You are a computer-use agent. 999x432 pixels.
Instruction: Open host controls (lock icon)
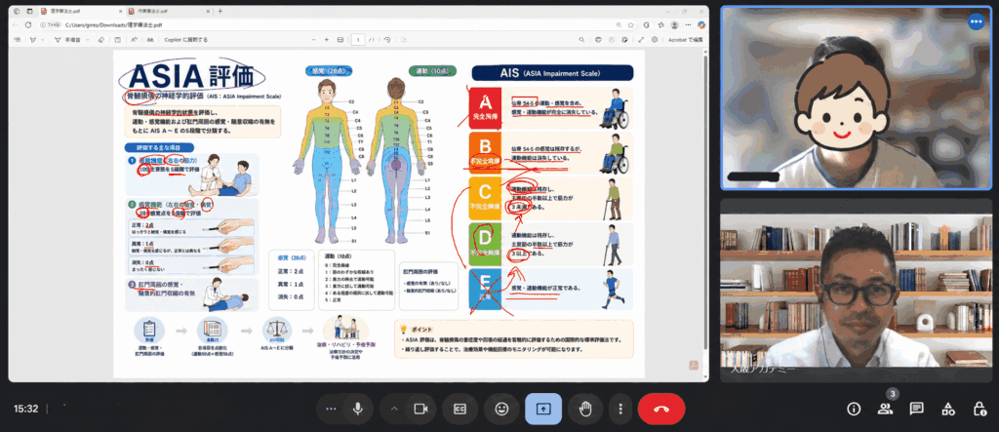click(x=979, y=409)
